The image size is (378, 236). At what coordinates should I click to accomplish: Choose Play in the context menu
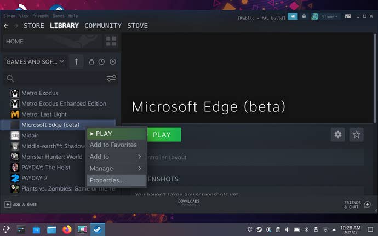click(117, 134)
